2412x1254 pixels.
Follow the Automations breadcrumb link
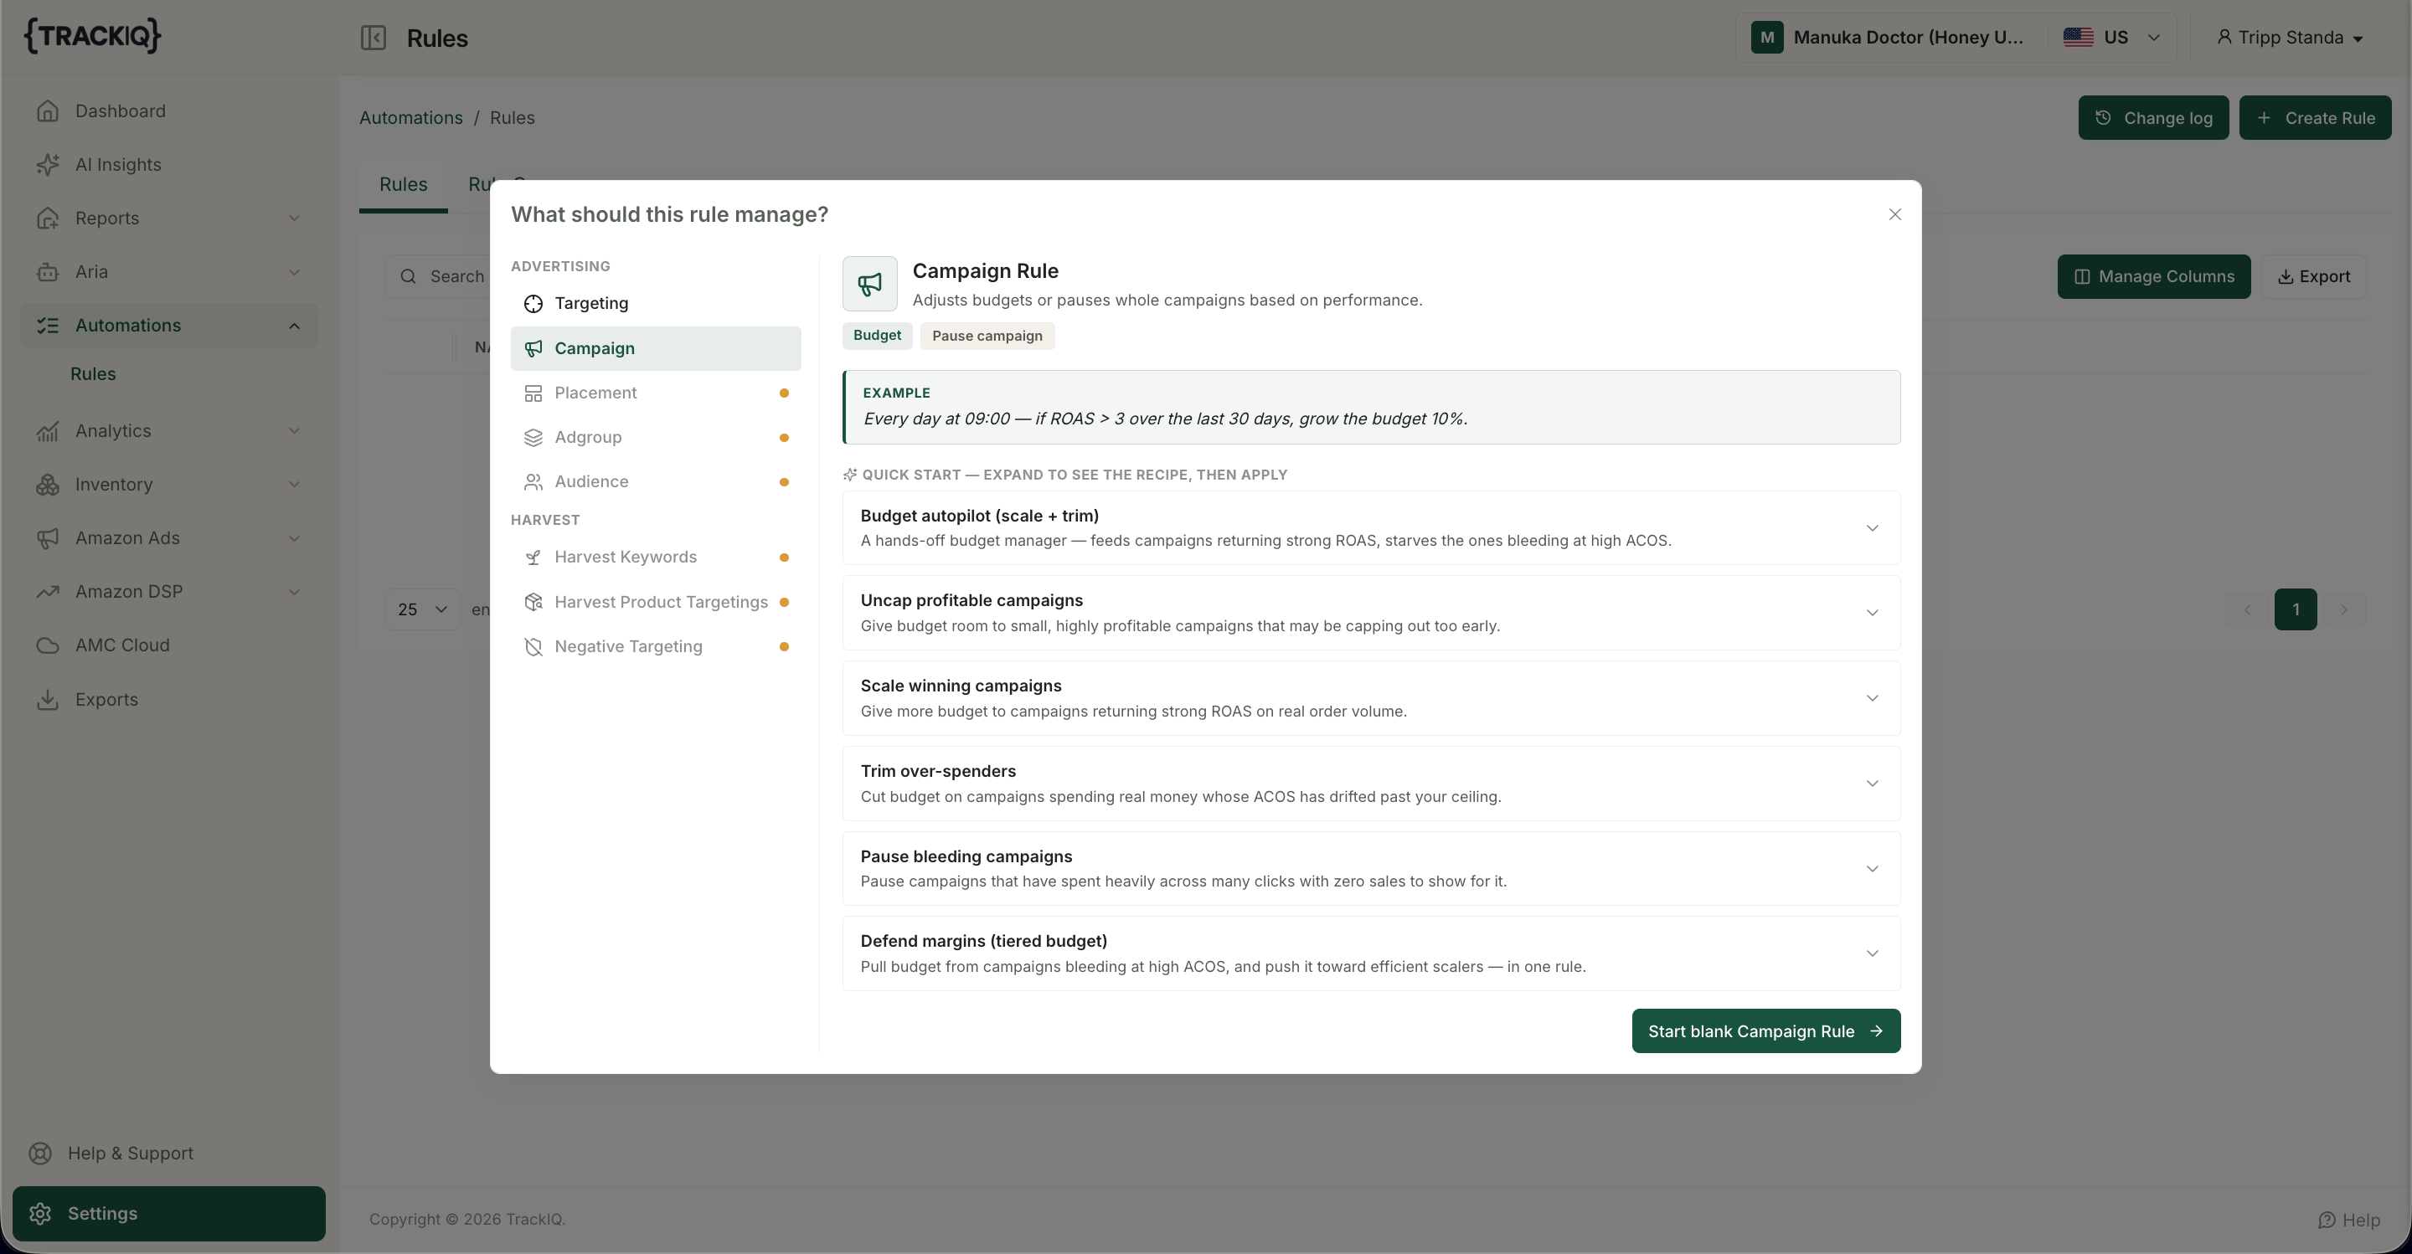click(411, 118)
